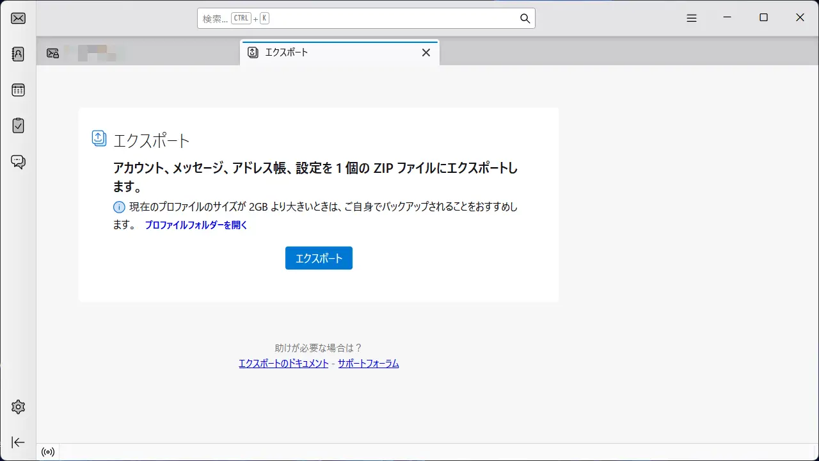
Task: Click the search magnifier icon
Action: (x=524, y=18)
